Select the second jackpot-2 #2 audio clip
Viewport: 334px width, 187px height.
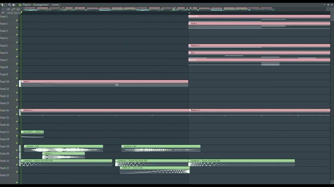161,148
